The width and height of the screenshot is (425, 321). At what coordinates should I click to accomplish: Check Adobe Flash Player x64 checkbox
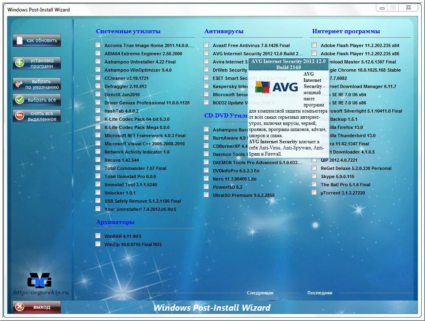pyautogui.click(x=314, y=45)
